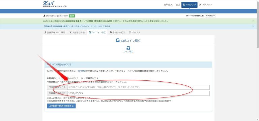Open the 利用規約 terms link
The image size is (259, 121).
pyautogui.click(x=82, y=71)
